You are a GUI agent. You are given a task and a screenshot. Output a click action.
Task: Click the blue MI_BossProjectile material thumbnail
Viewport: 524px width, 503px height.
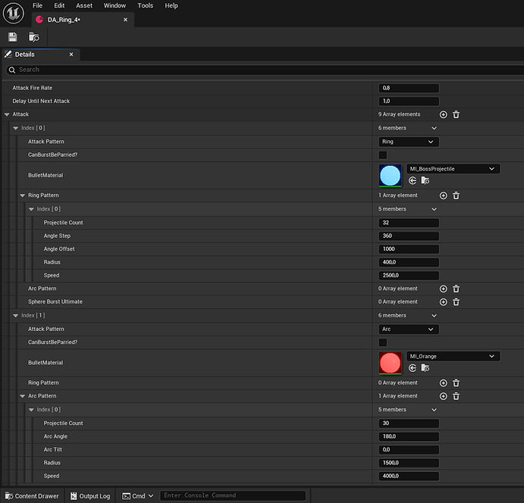coord(390,175)
